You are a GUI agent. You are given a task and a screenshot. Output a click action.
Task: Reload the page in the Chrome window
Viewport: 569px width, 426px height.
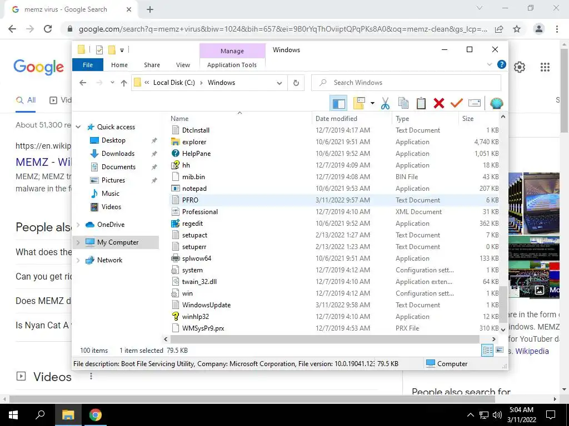click(x=48, y=29)
